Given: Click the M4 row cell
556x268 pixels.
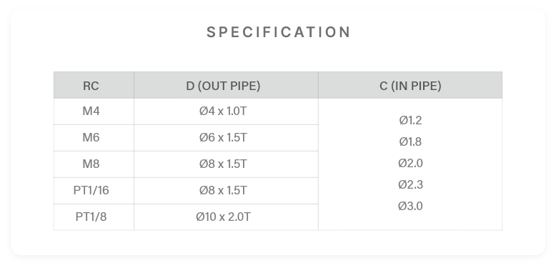Looking at the screenshot, I should [x=94, y=111].
